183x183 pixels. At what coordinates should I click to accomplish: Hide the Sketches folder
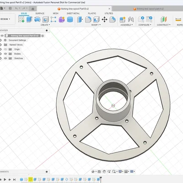[5, 58]
